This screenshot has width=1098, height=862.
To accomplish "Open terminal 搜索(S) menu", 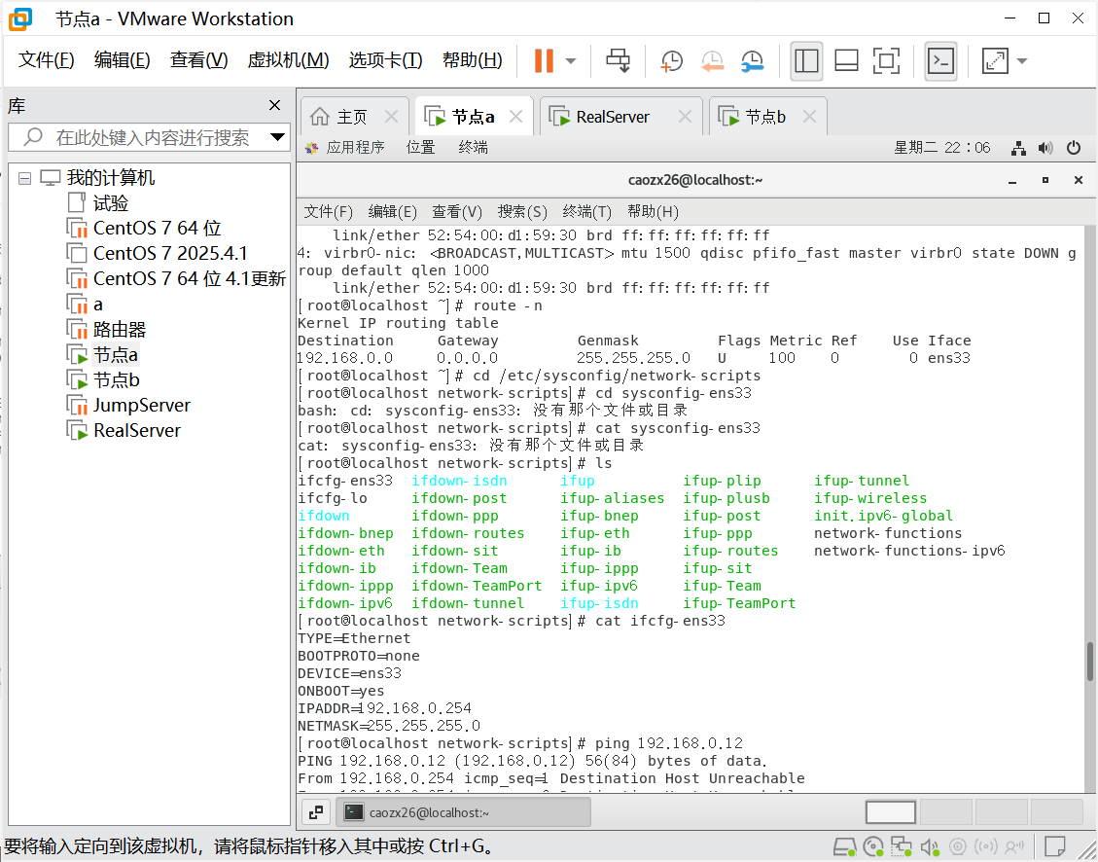I will pos(522,211).
